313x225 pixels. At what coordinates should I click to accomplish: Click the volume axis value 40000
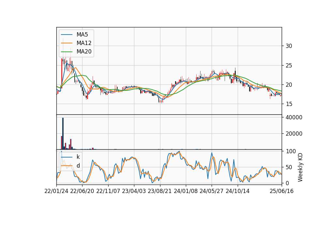pyautogui.click(x=294, y=117)
